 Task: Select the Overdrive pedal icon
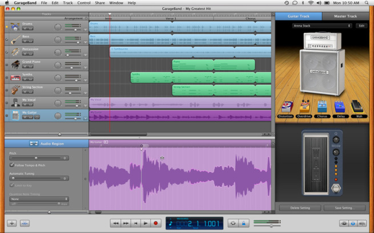(304, 107)
